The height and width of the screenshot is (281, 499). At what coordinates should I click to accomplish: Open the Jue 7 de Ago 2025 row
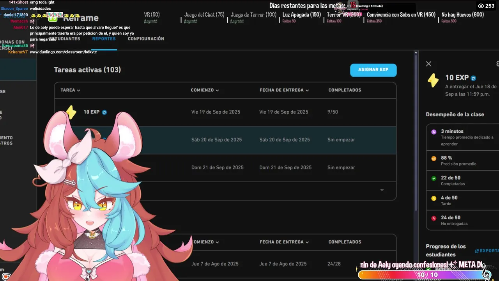[x=225, y=264]
